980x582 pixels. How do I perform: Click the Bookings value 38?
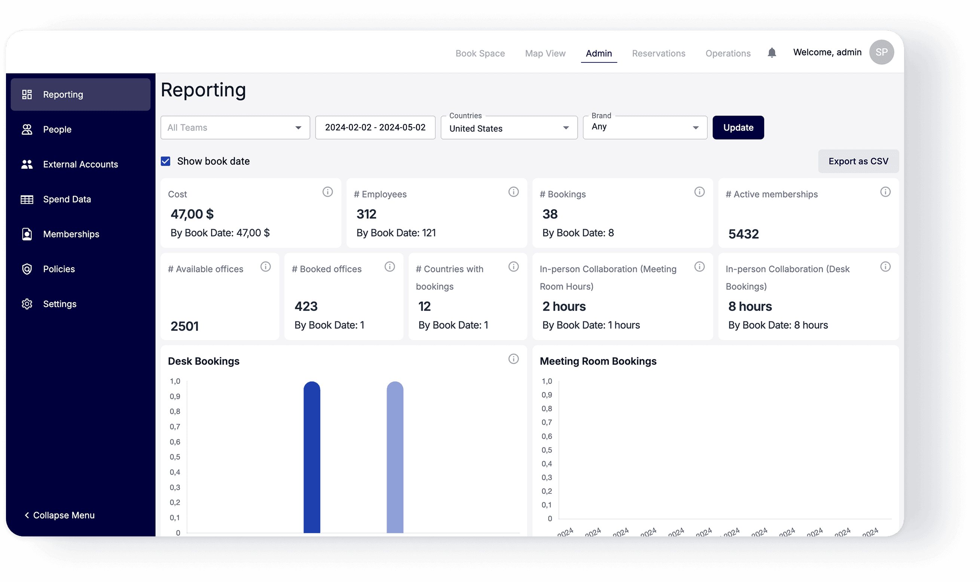pyautogui.click(x=549, y=214)
